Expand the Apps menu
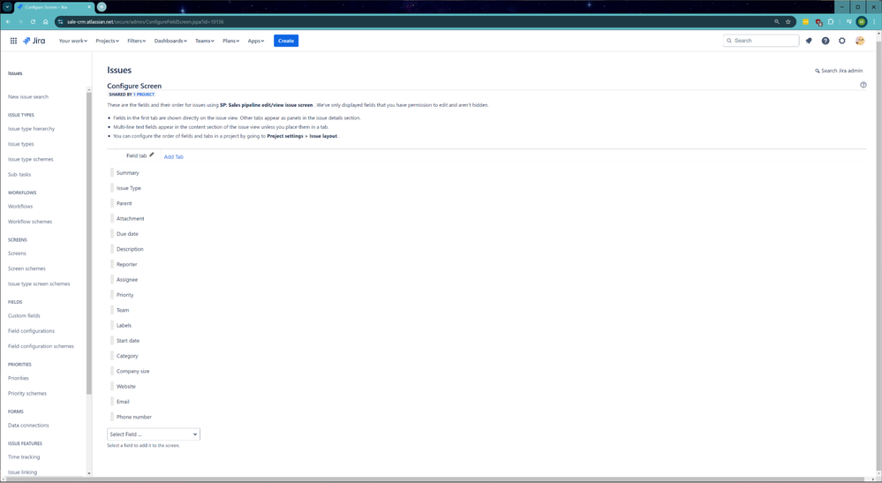Screen dimensions: 882x483 [x=256, y=41]
